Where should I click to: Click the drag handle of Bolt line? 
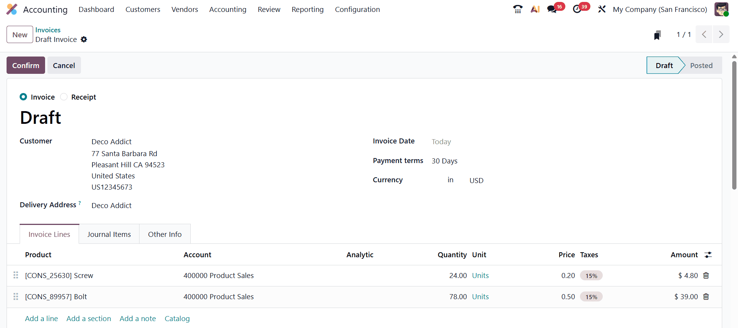pyautogui.click(x=16, y=296)
